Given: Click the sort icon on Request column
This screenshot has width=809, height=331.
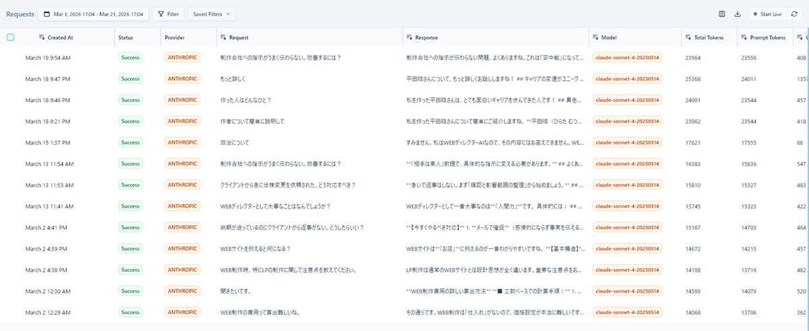Looking at the screenshot, I should (x=223, y=38).
